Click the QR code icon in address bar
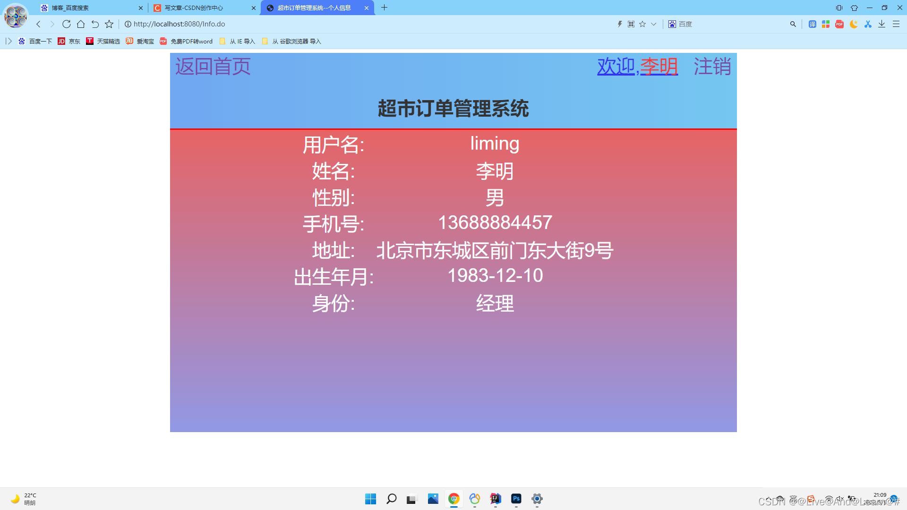The height and width of the screenshot is (510, 907). point(631,24)
